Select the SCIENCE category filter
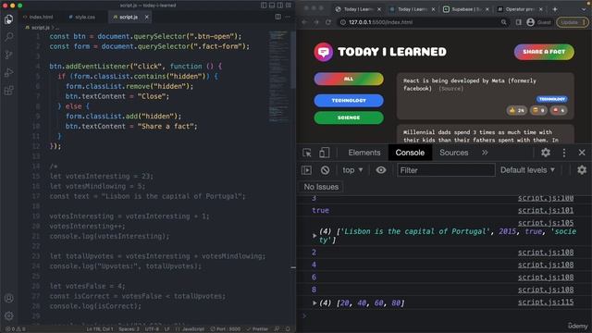Viewport: 592px width, 333px height. 349,117
